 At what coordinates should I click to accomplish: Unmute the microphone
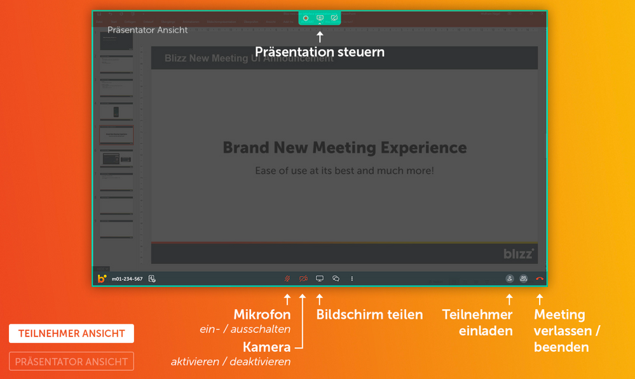(x=287, y=279)
